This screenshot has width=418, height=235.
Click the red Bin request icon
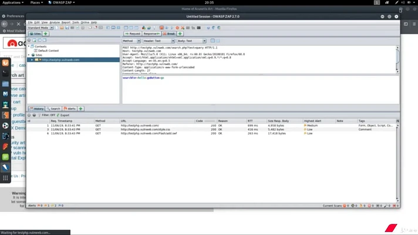click(x=177, y=28)
